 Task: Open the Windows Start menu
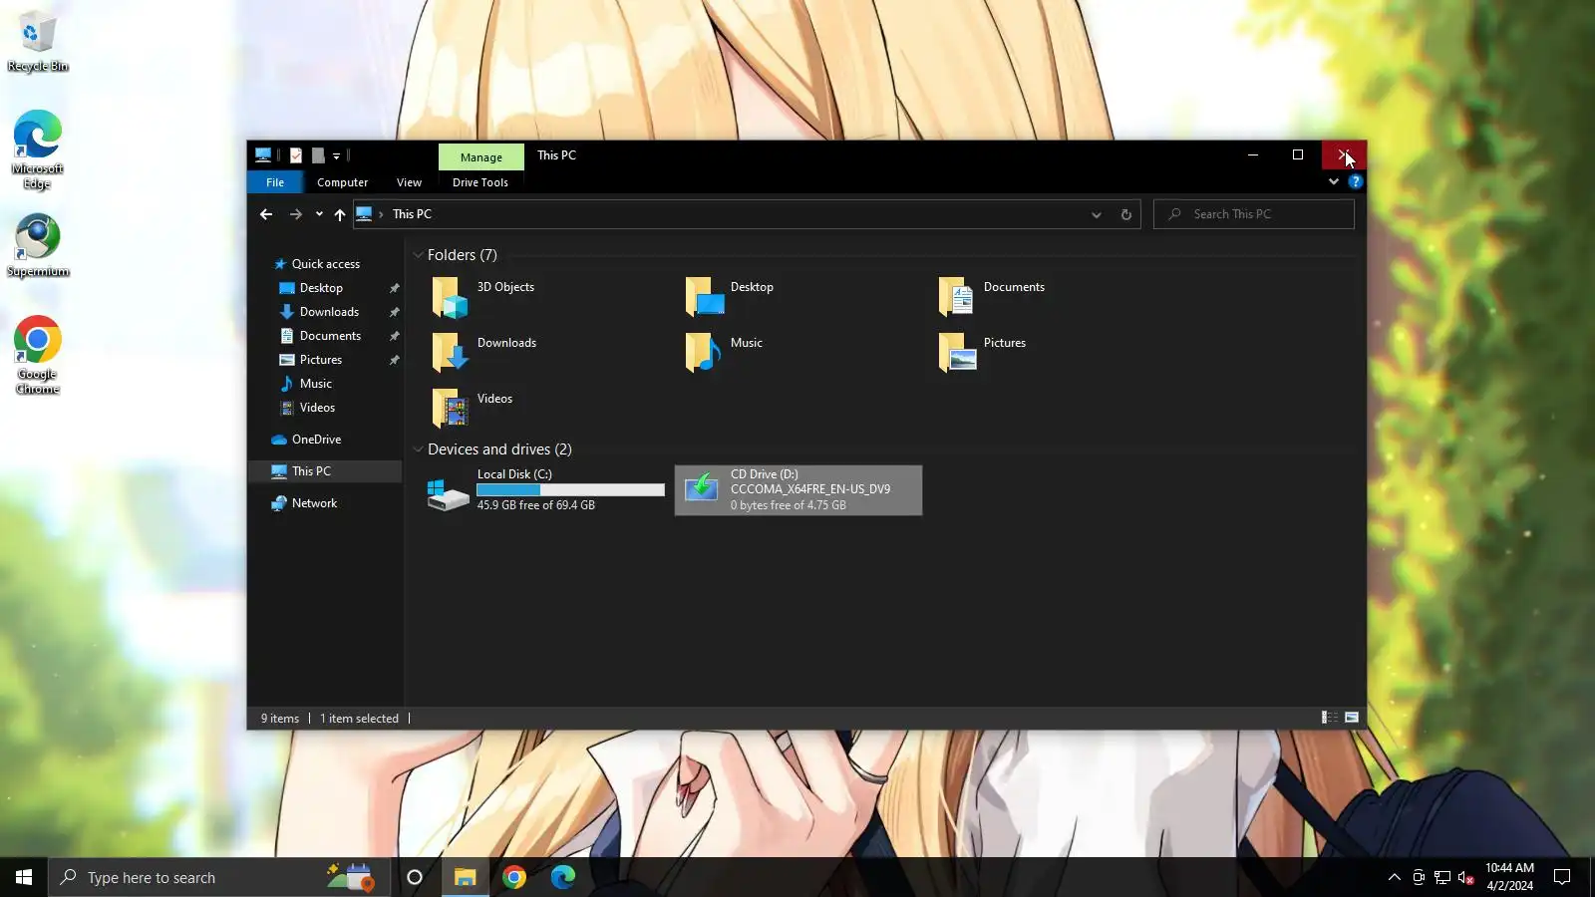[24, 877]
